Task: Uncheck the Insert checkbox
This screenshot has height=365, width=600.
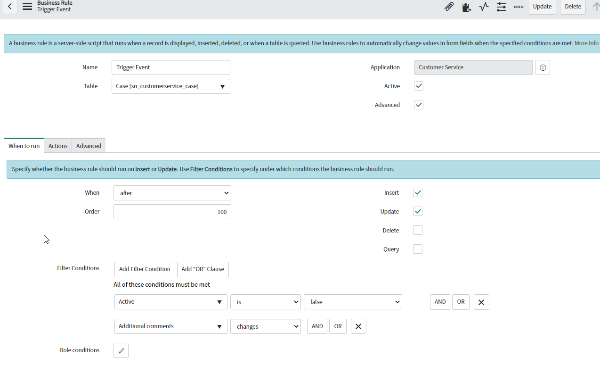Action: (x=418, y=192)
